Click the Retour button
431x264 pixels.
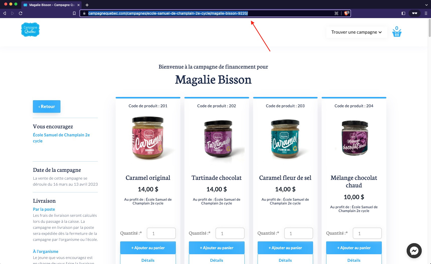point(47,107)
